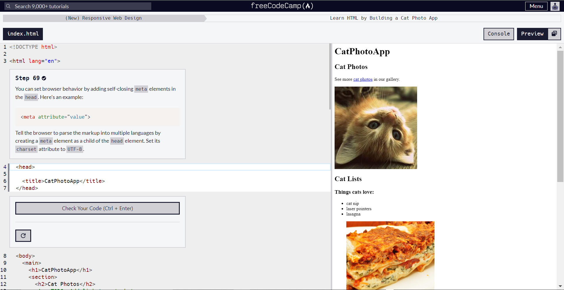Click the cat photos link in preview

[363, 79]
